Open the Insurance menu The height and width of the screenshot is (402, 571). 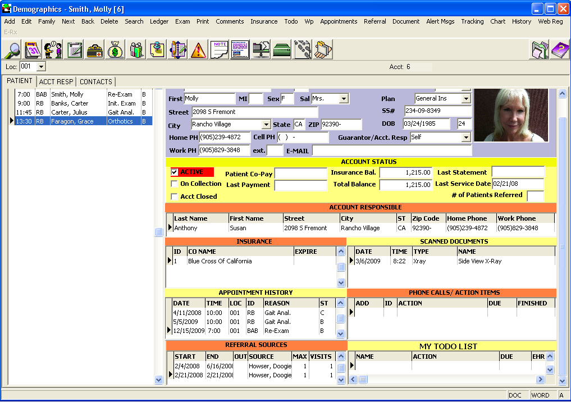tap(264, 21)
